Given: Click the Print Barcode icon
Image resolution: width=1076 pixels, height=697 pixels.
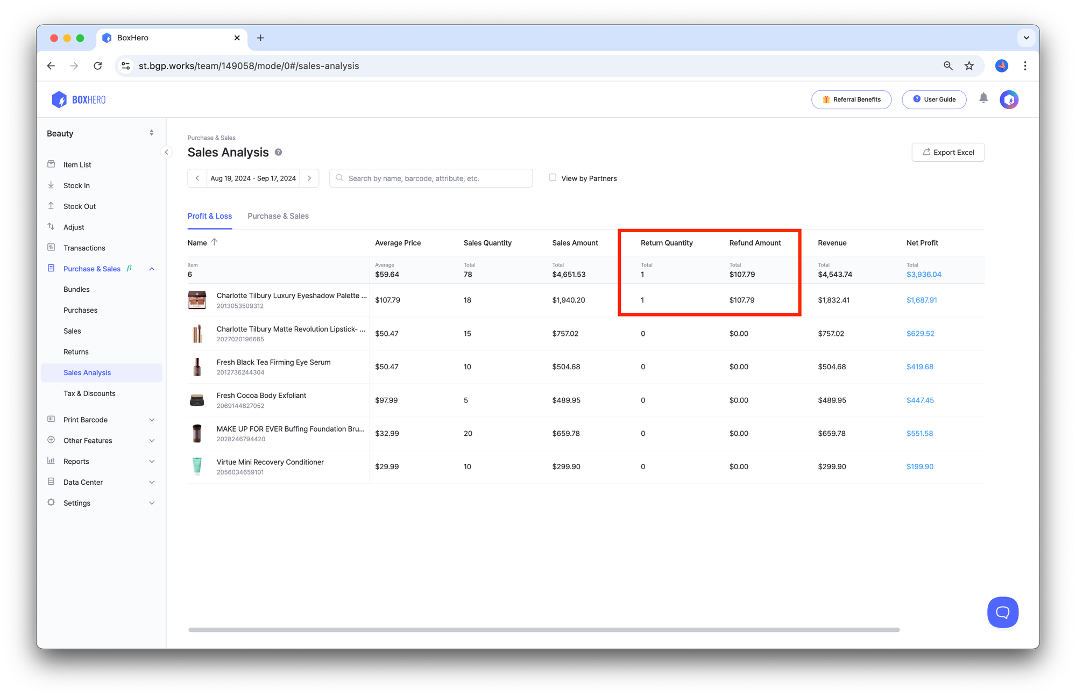Looking at the screenshot, I should [x=51, y=419].
